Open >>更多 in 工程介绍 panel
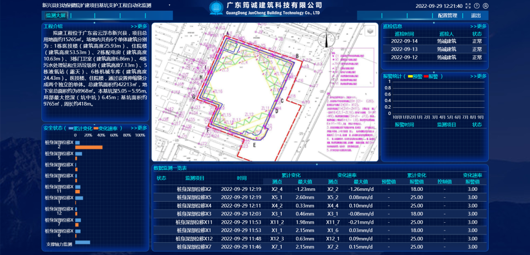The width and height of the screenshot is (530, 255). tap(139, 26)
